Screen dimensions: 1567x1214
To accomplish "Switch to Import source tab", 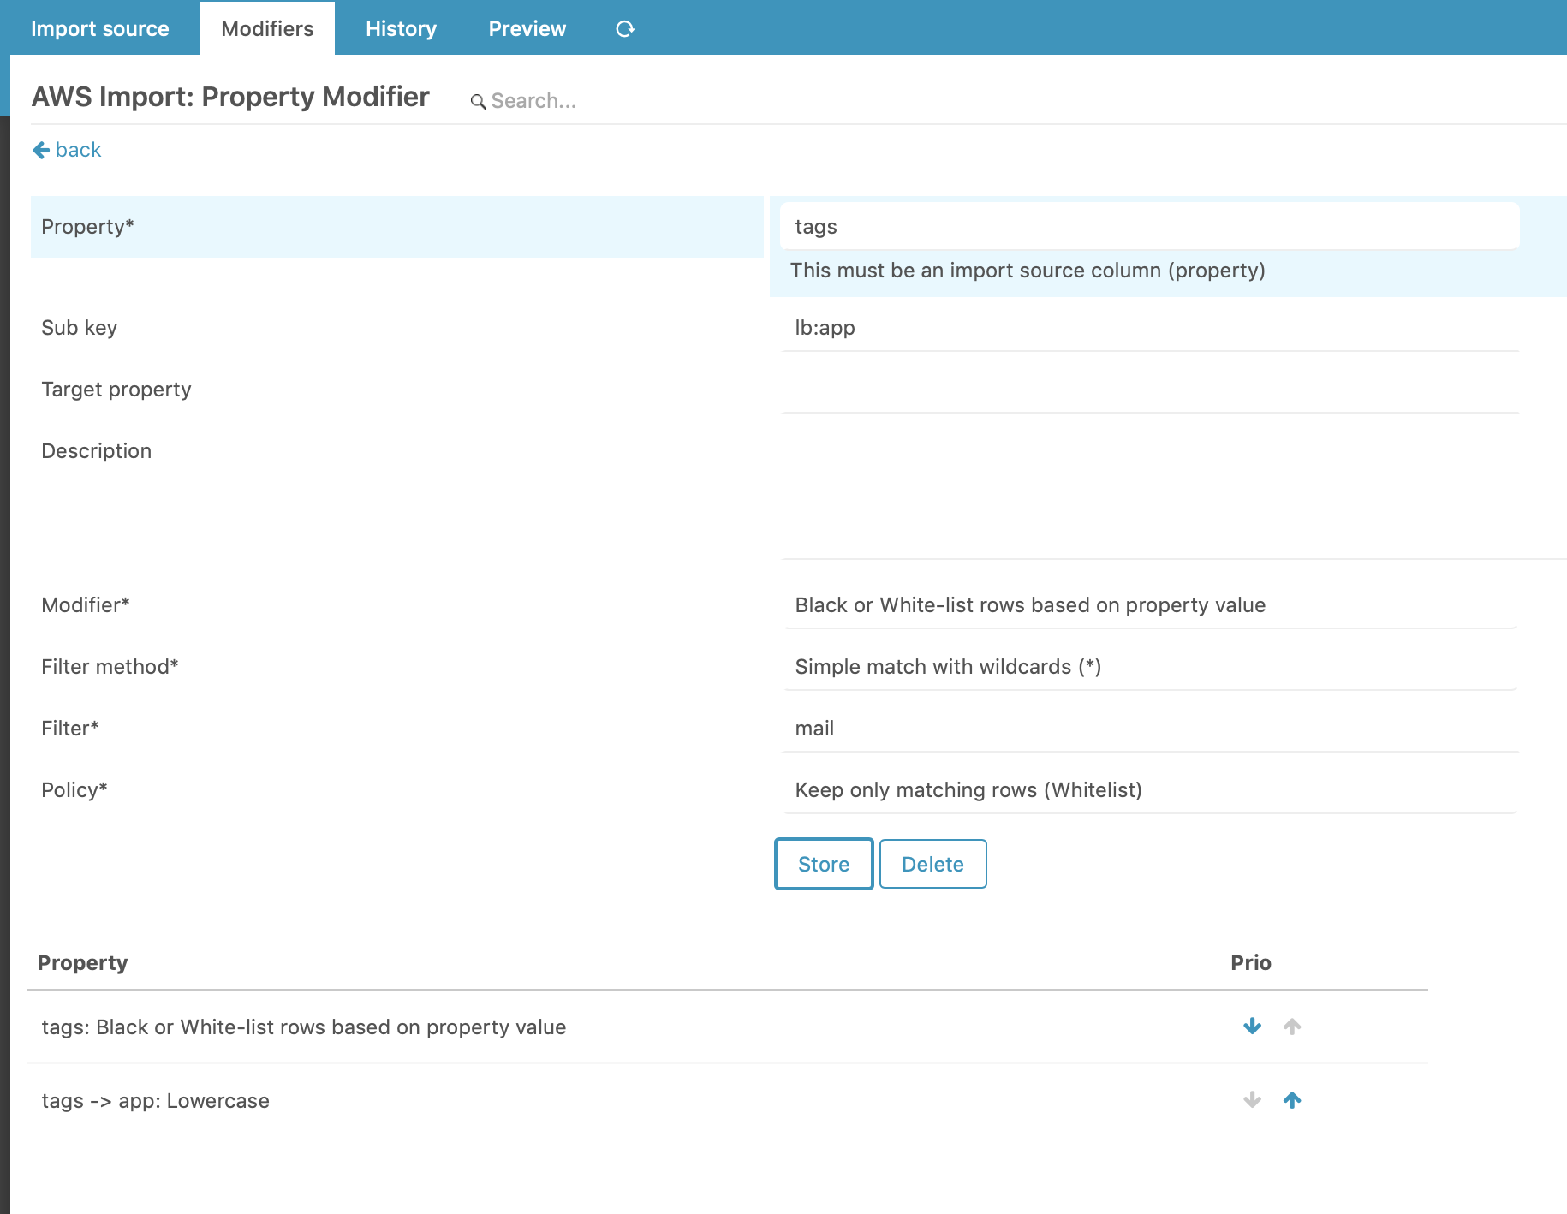I will 100,29.
